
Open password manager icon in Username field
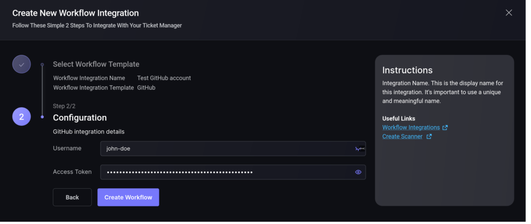click(x=360, y=148)
